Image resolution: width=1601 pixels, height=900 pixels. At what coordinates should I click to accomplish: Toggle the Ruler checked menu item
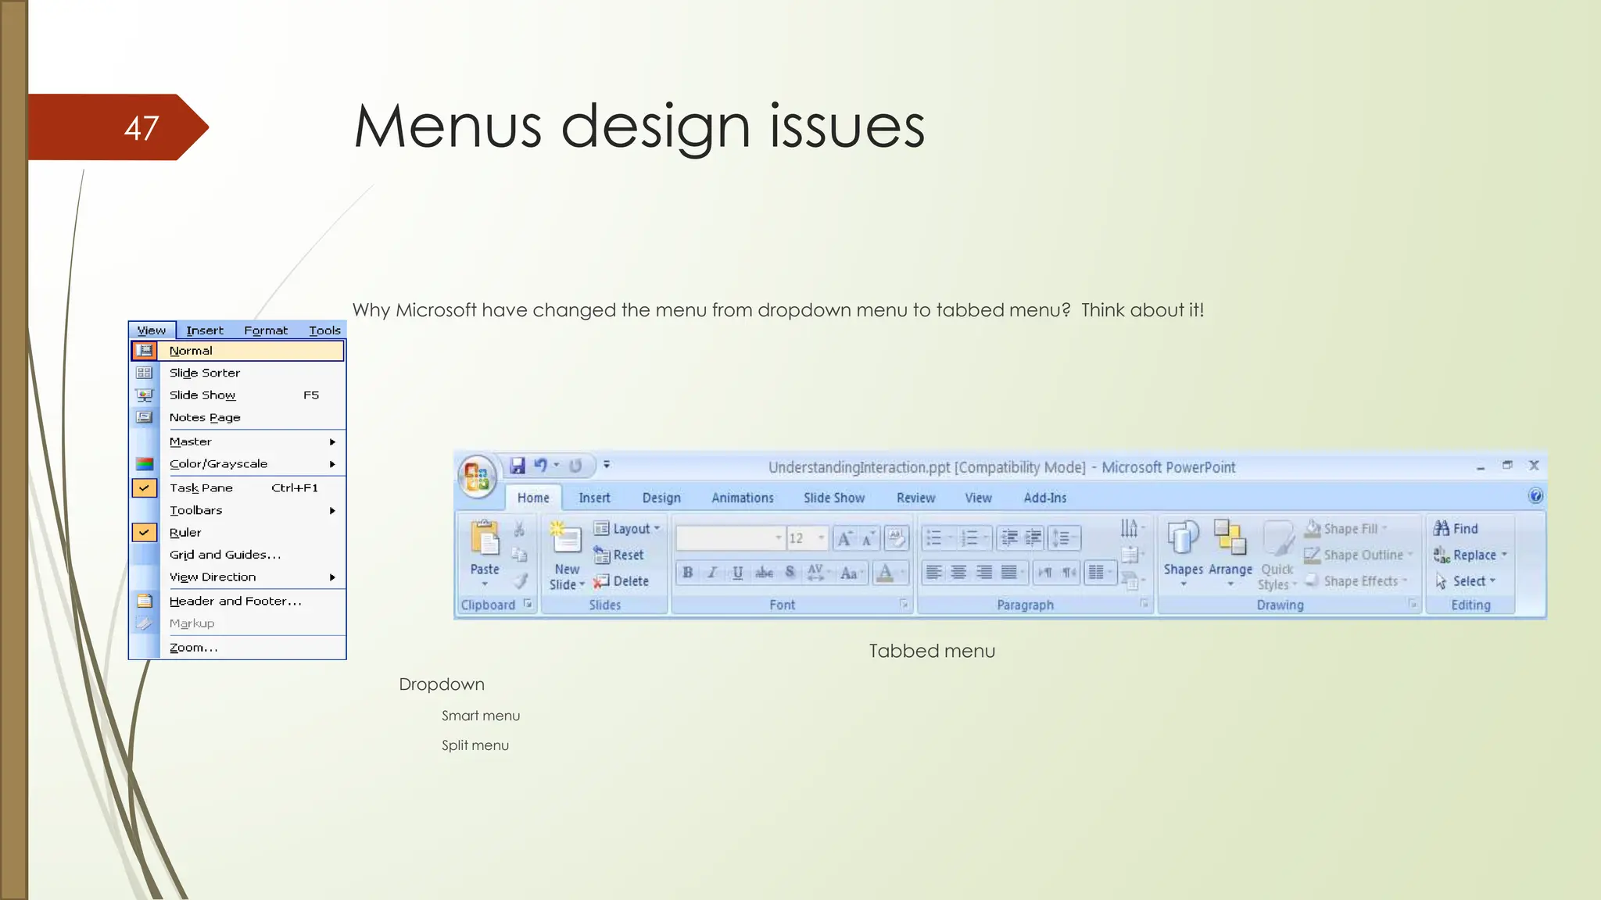pyautogui.click(x=185, y=533)
